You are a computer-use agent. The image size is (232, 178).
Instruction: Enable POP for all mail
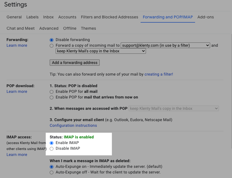point(51,92)
